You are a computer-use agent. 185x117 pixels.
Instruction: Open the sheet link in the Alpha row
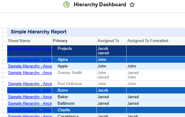point(30,59)
